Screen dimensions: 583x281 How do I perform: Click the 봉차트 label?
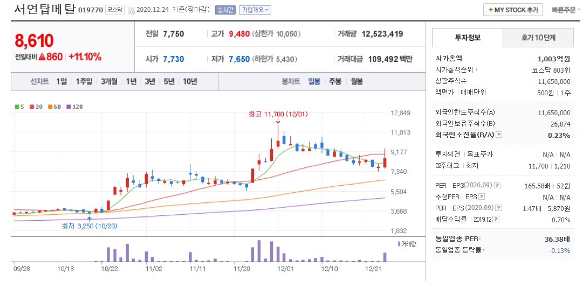291,82
